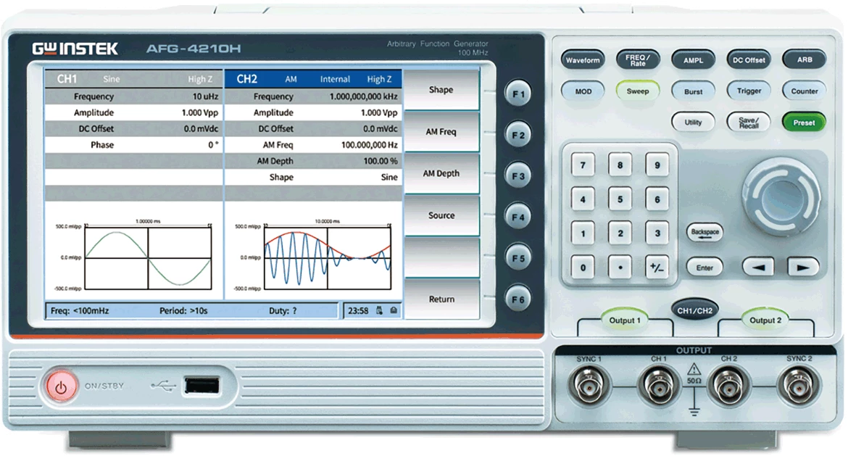Click the rotary scroll knob
Image resolution: width=856 pixels, height=456 pixels.
click(780, 192)
